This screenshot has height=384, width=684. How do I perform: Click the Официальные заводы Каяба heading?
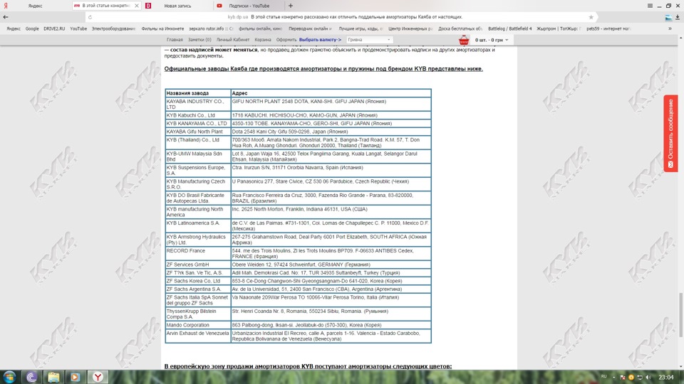coord(323,69)
